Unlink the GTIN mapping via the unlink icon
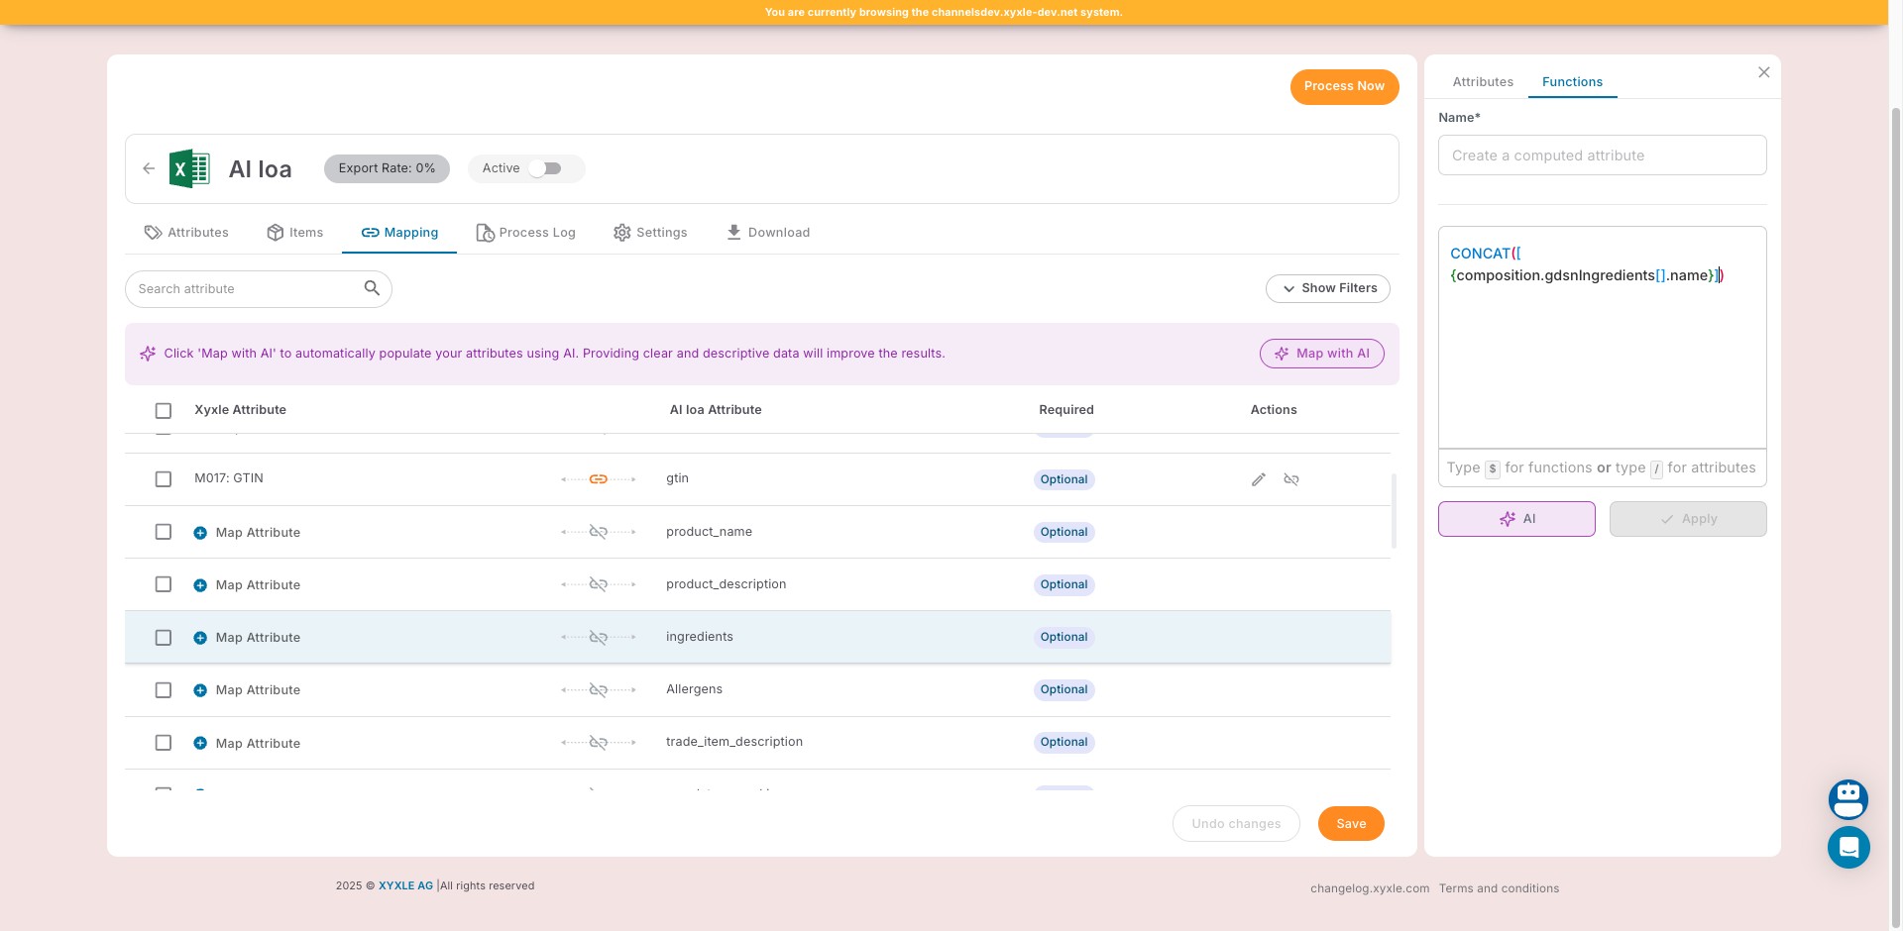Screen dimensions: 1903x931 (1291, 479)
